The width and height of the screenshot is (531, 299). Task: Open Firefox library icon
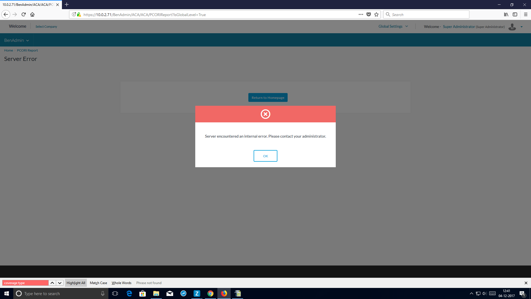pos(506,14)
